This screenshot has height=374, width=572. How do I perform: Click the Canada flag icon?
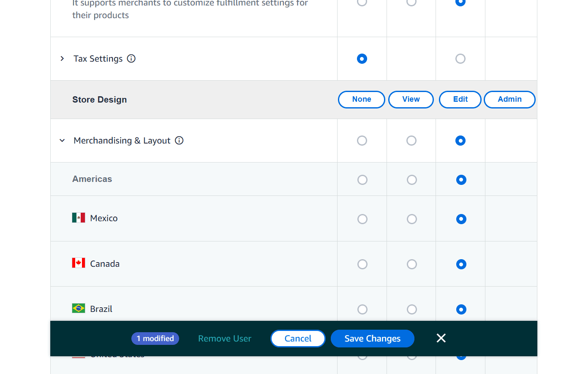coord(79,263)
